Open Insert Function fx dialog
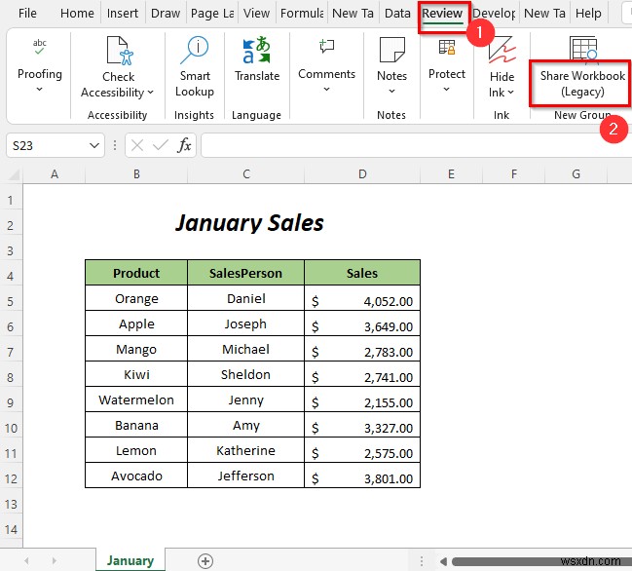This screenshot has height=571, width=632. pyautogui.click(x=184, y=145)
